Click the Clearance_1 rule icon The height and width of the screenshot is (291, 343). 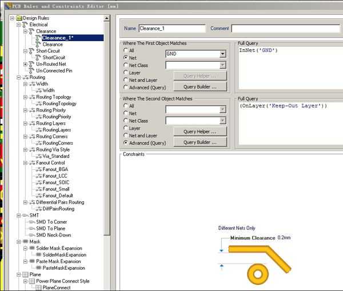click(x=38, y=38)
